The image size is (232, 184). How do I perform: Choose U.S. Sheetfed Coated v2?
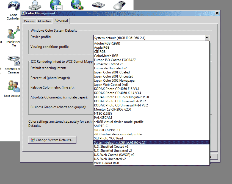tap(151, 147)
